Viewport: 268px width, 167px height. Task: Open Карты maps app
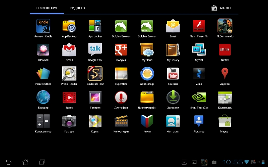[95, 121]
